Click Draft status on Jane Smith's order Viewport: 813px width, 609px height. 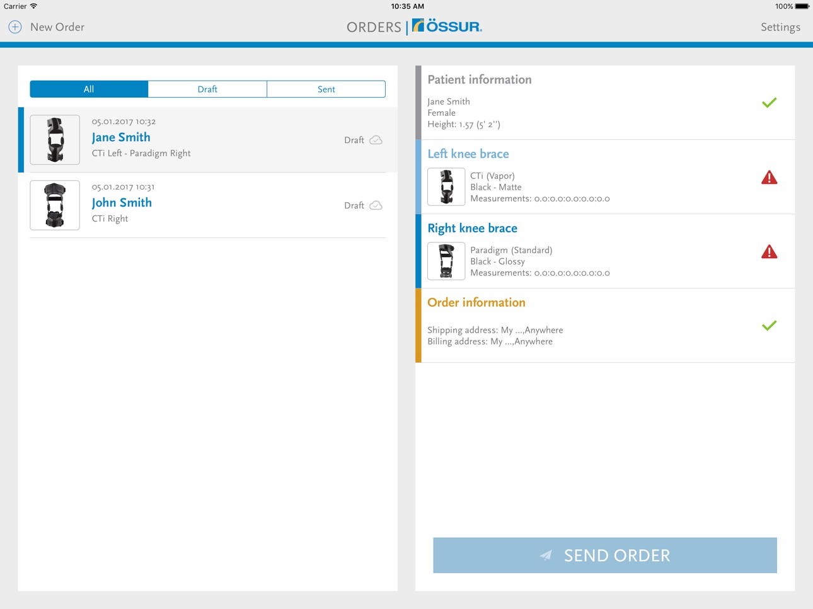pos(354,140)
